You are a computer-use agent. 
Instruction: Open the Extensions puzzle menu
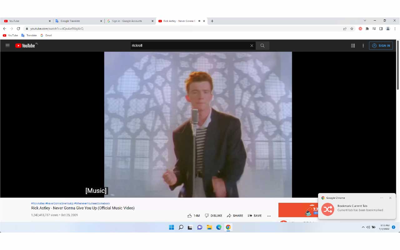click(x=367, y=28)
